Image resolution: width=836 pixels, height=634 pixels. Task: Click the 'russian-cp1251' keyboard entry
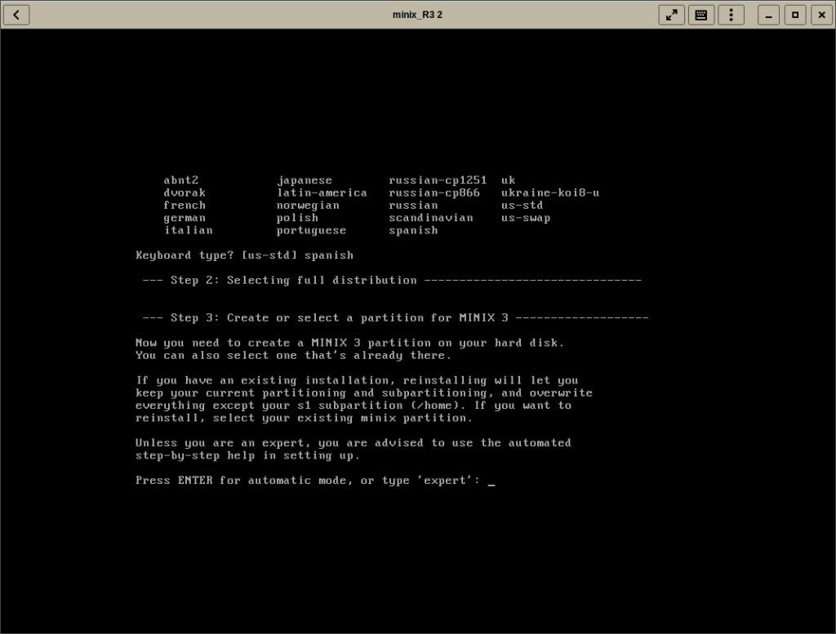438,180
